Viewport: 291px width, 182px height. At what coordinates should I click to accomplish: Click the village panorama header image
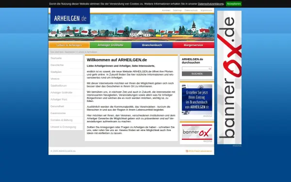pos(131,28)
